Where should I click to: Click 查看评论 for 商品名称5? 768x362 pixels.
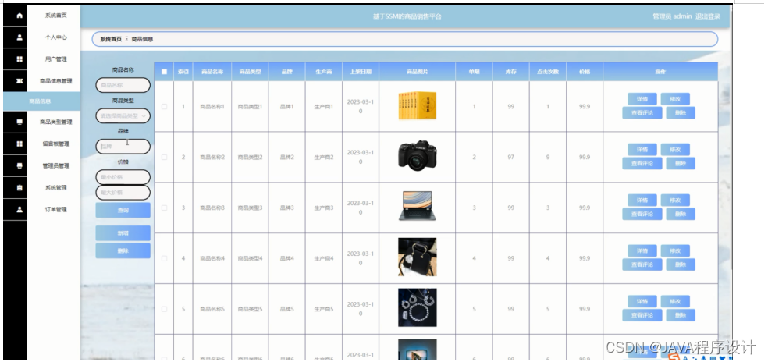pyautogui.click(x=642, y=315)
